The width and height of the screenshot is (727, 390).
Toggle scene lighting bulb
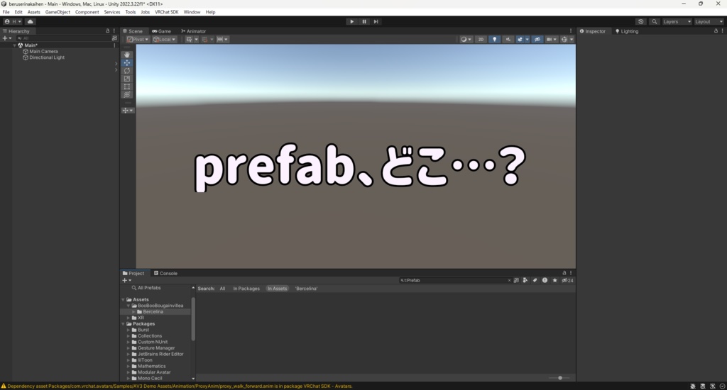pos(494,40)
